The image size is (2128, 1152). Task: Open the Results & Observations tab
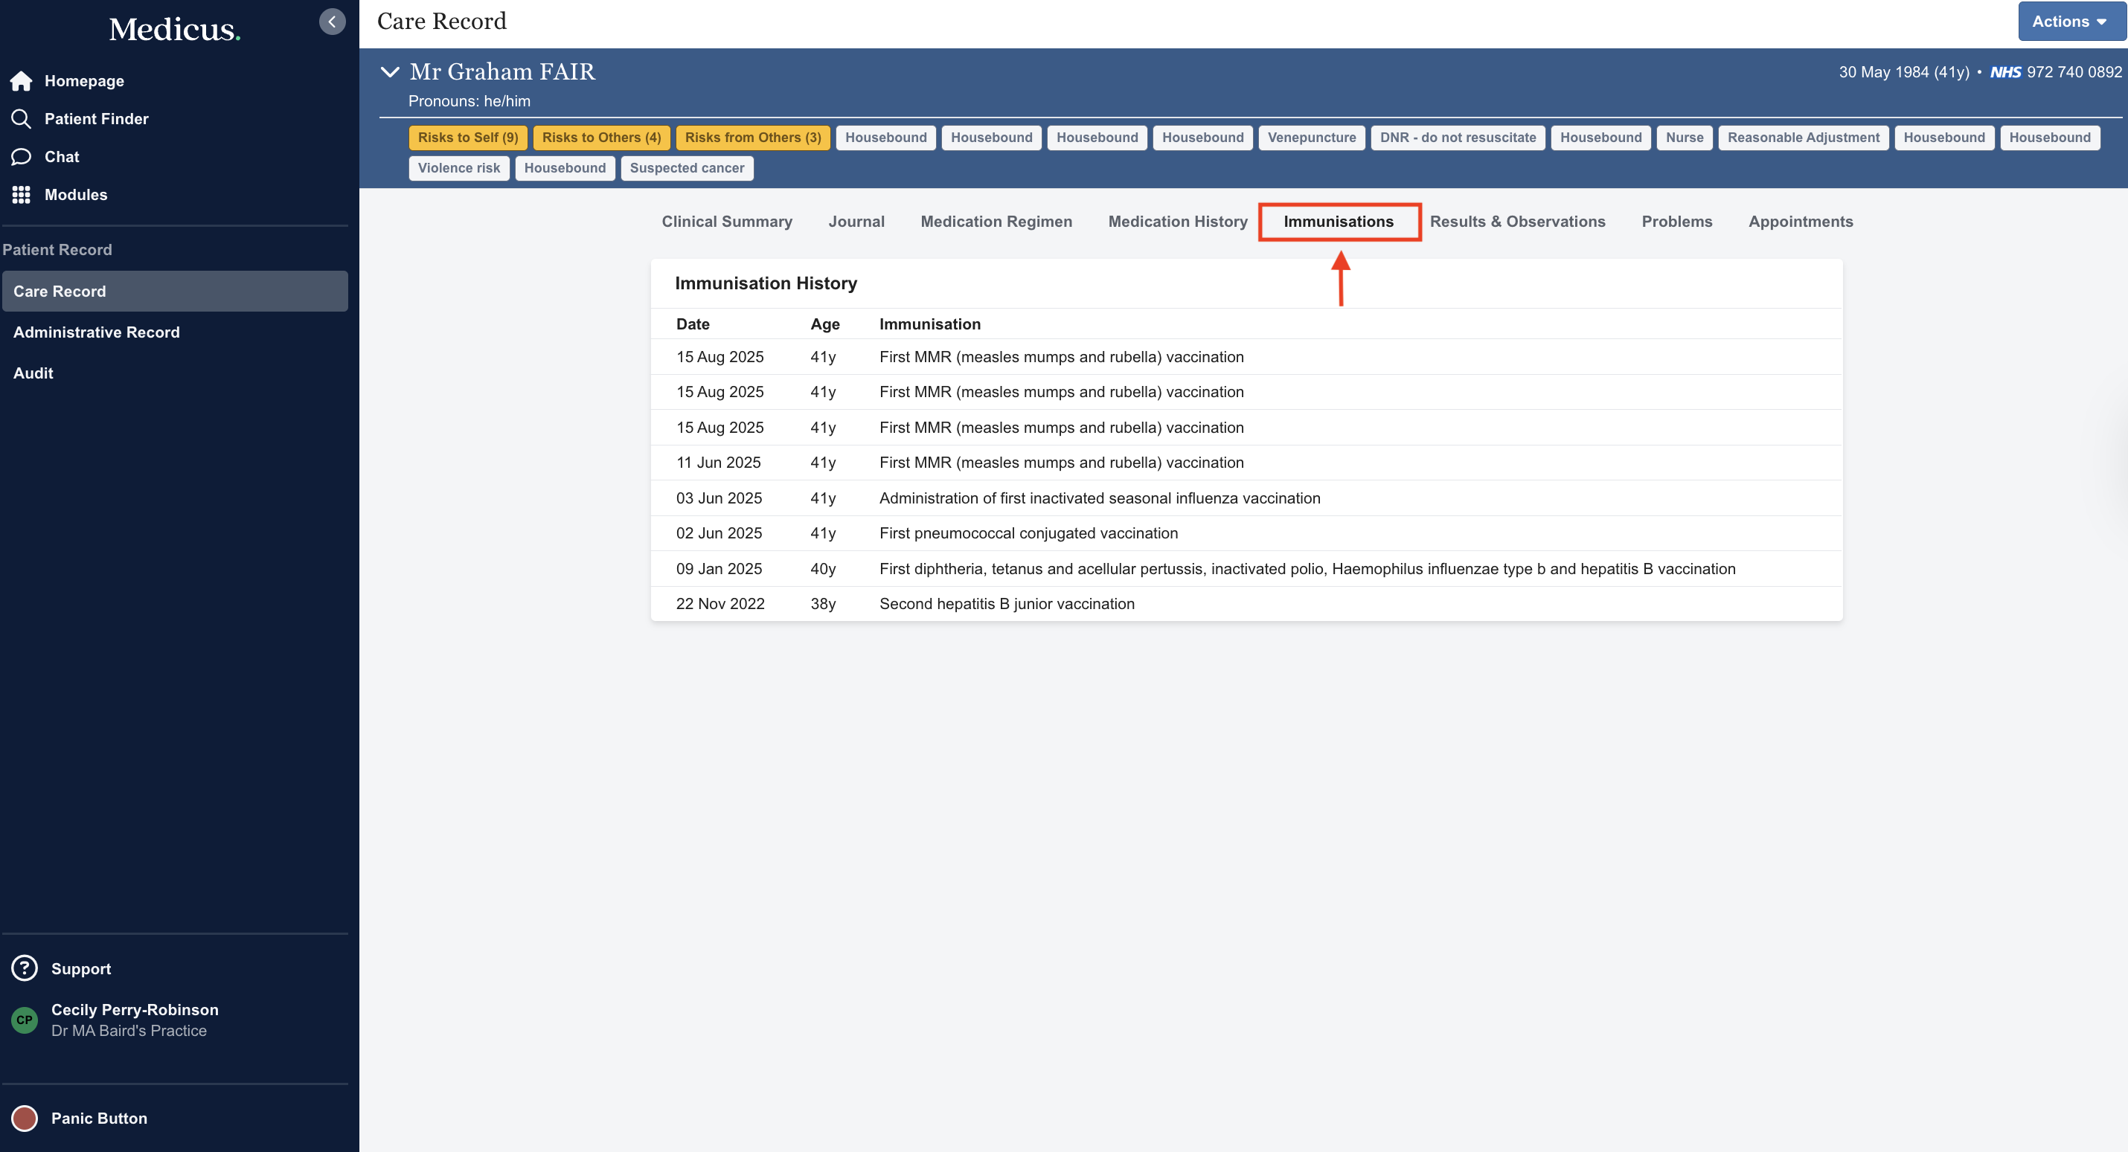pos(1518,222)
